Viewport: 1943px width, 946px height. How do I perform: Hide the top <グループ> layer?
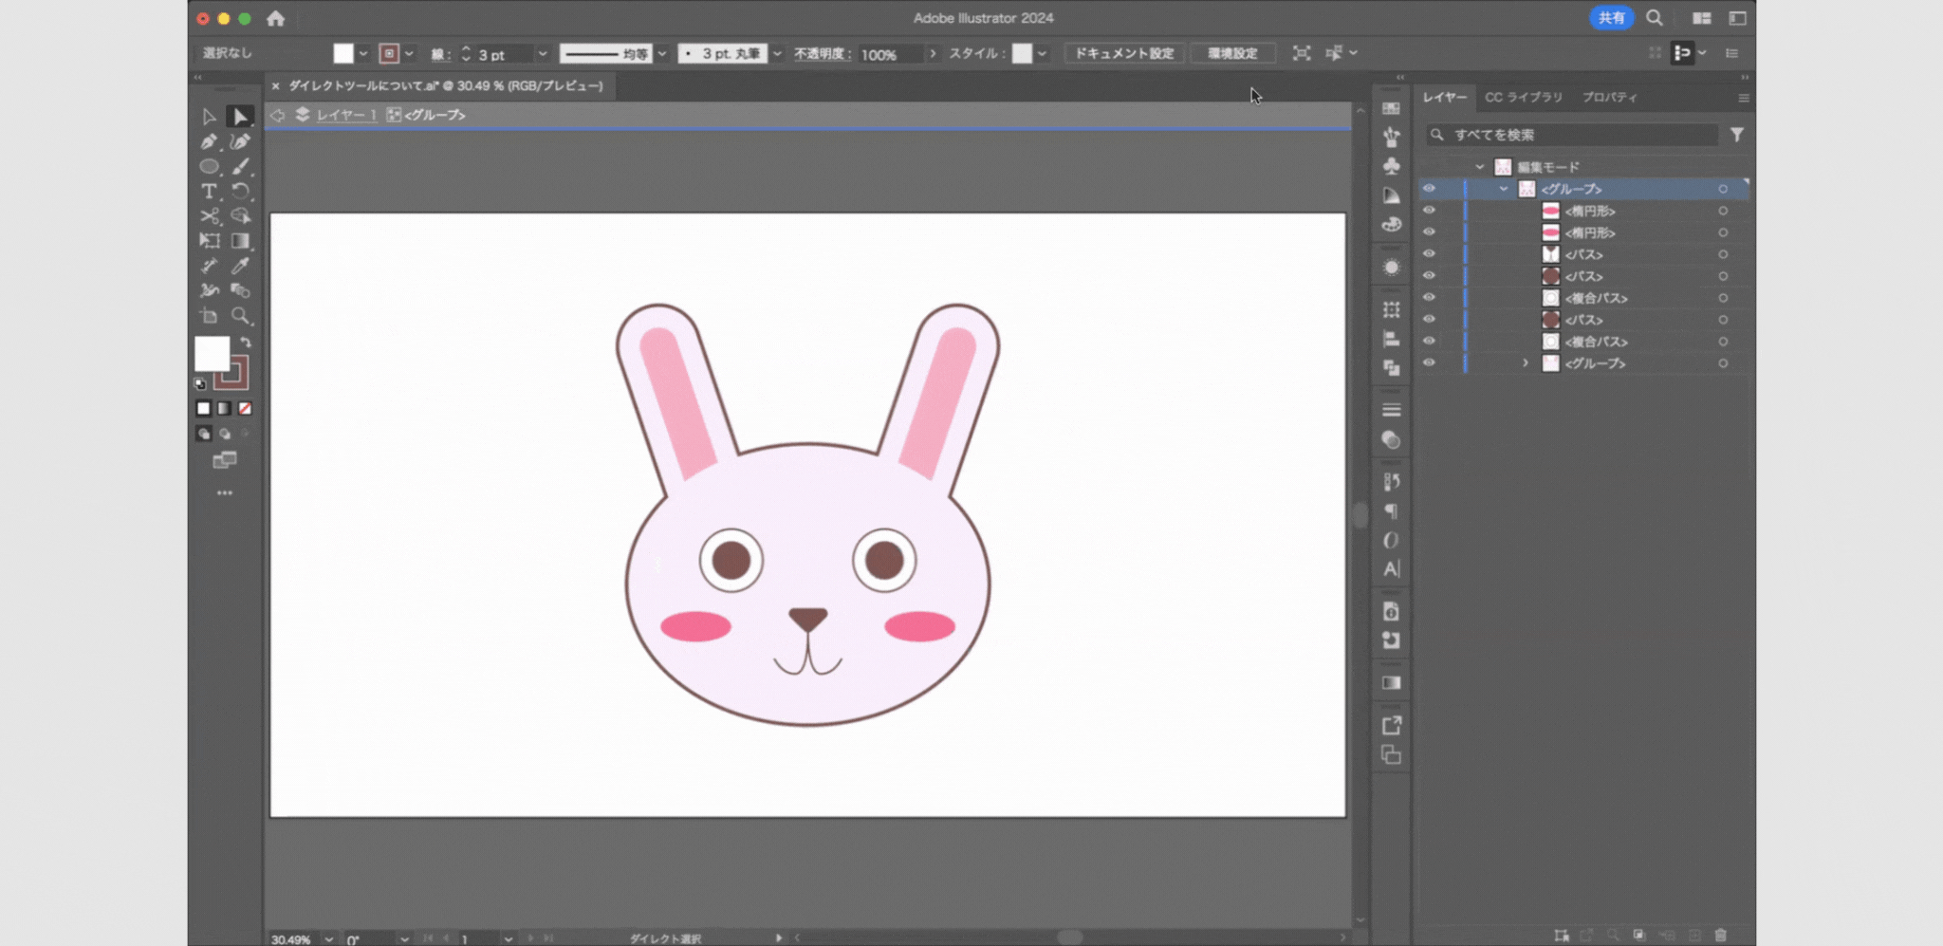[1429, 189]
